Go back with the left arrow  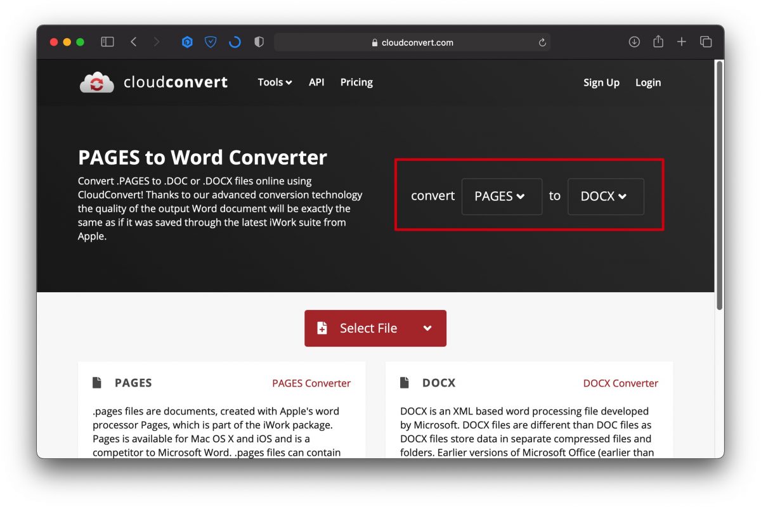[x=133, y=42]
